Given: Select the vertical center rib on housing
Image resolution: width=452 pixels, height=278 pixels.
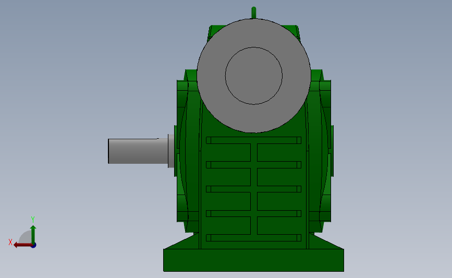Looking at the screenshot, I should pos(254,189).
